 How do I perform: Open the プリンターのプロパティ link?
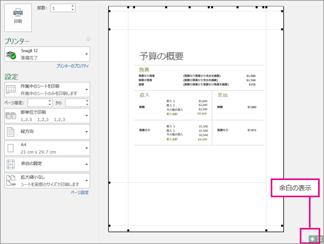click(73, 66)
